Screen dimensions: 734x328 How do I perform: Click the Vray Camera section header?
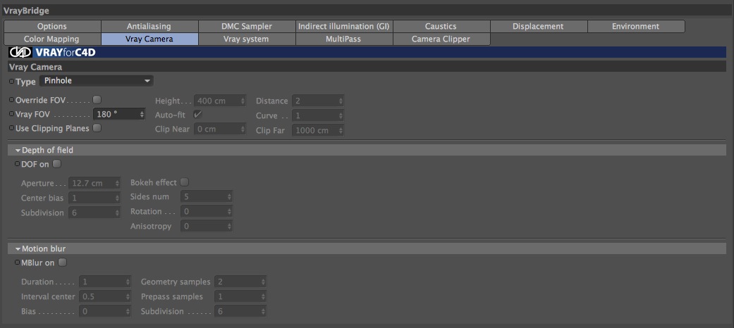(367, 67)
